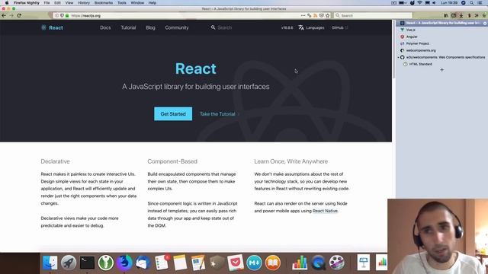Open the Tutorial nav link
This screenshot has width=488, height=274.
click(128, 27)
